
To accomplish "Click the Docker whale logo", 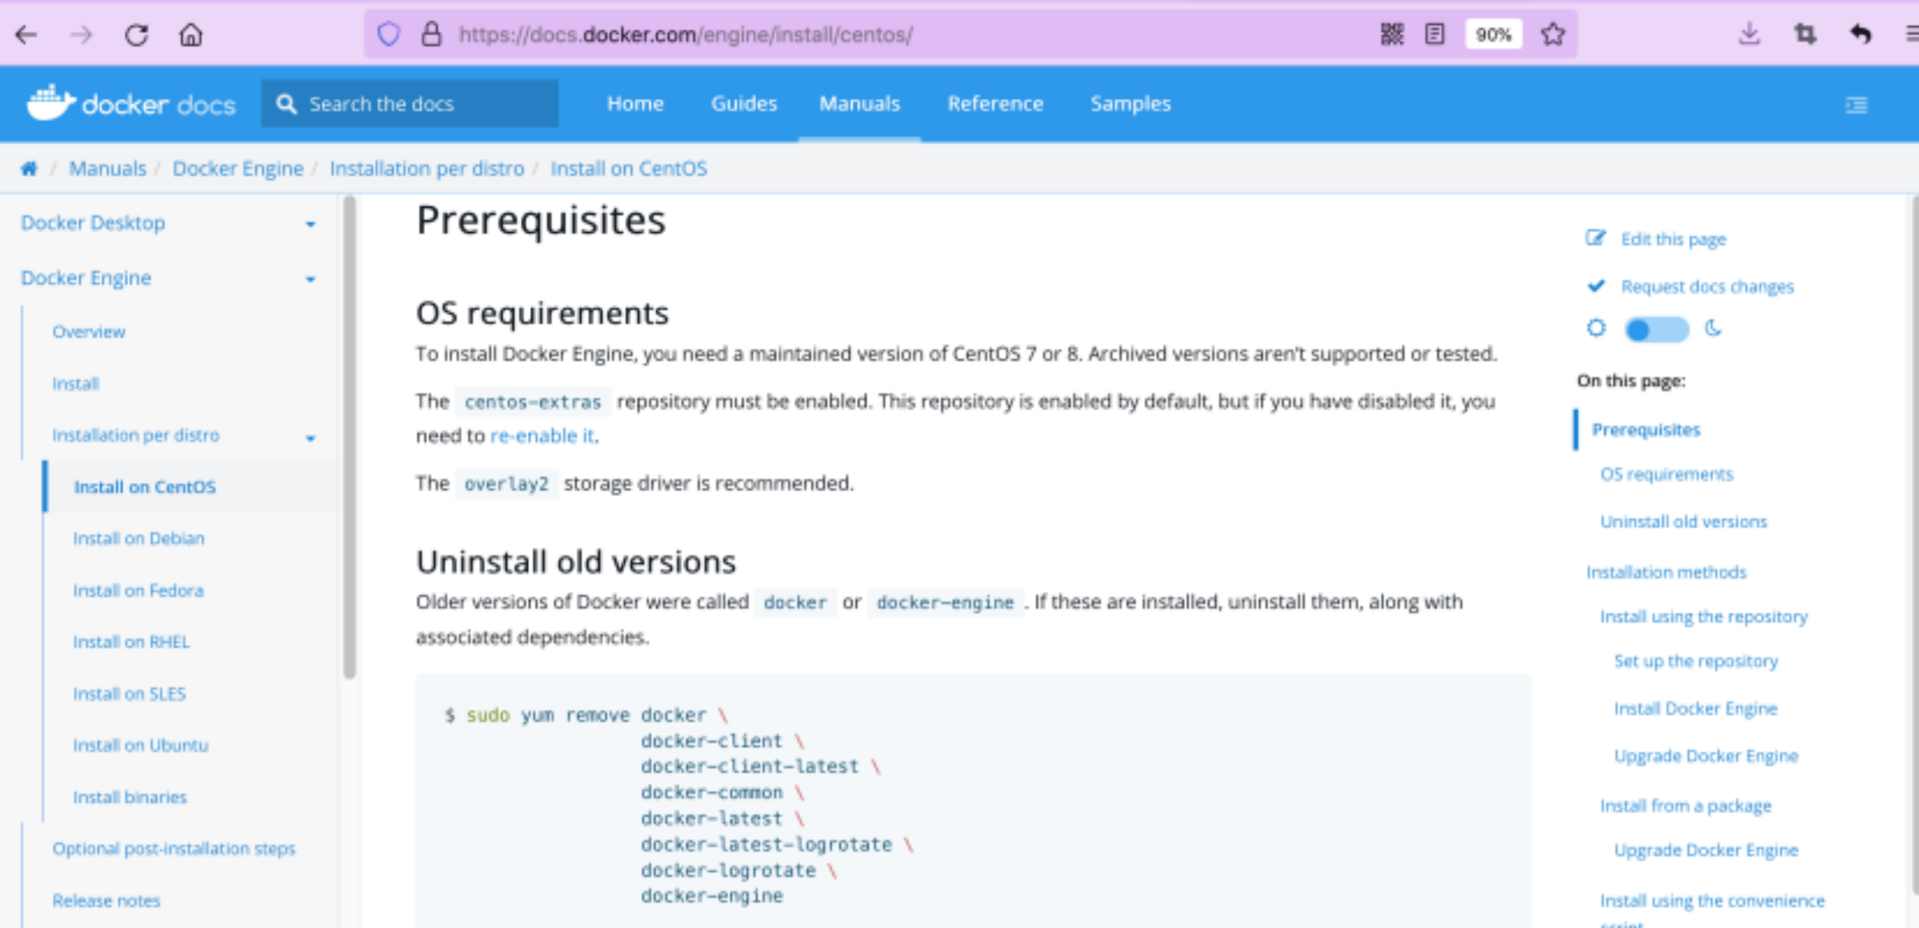I will 51,103.
